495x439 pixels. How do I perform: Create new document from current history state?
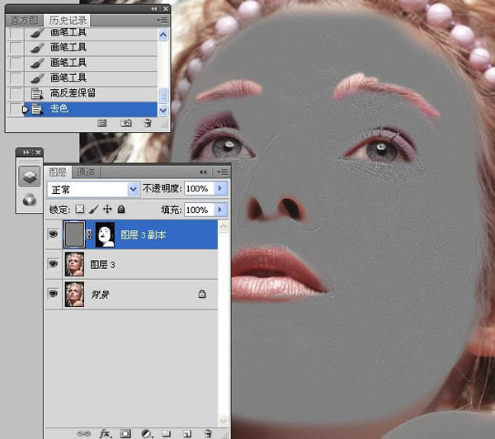[x=102, y=123]
